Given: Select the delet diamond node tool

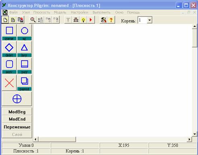Looking at the screenshot, I should pos(9,49).
